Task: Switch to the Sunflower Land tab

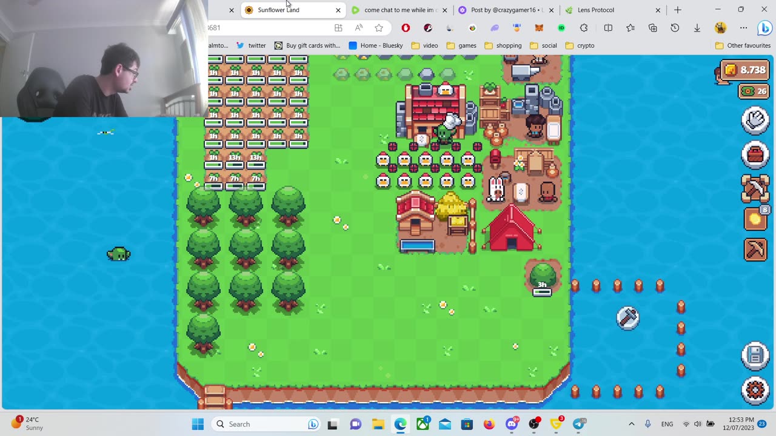Action: 293,10
